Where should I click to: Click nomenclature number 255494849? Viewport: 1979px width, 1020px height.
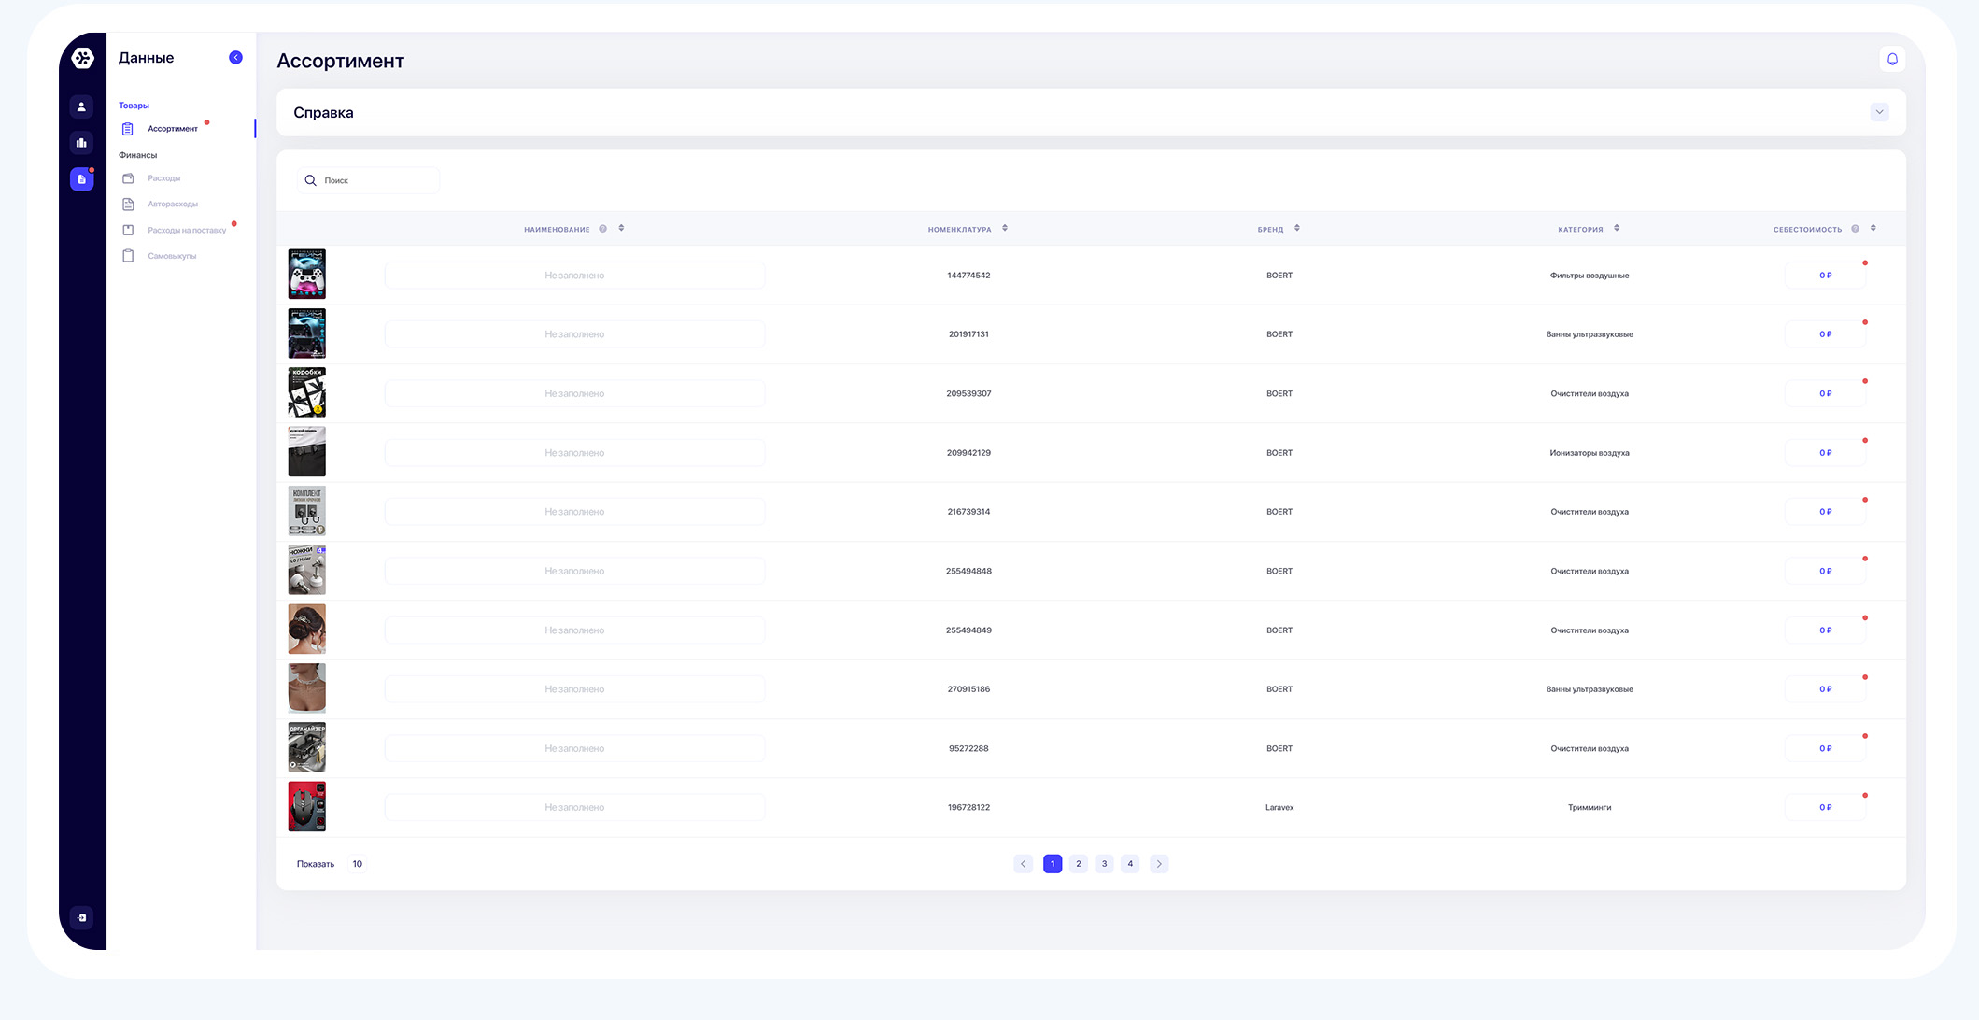point(968,630)
